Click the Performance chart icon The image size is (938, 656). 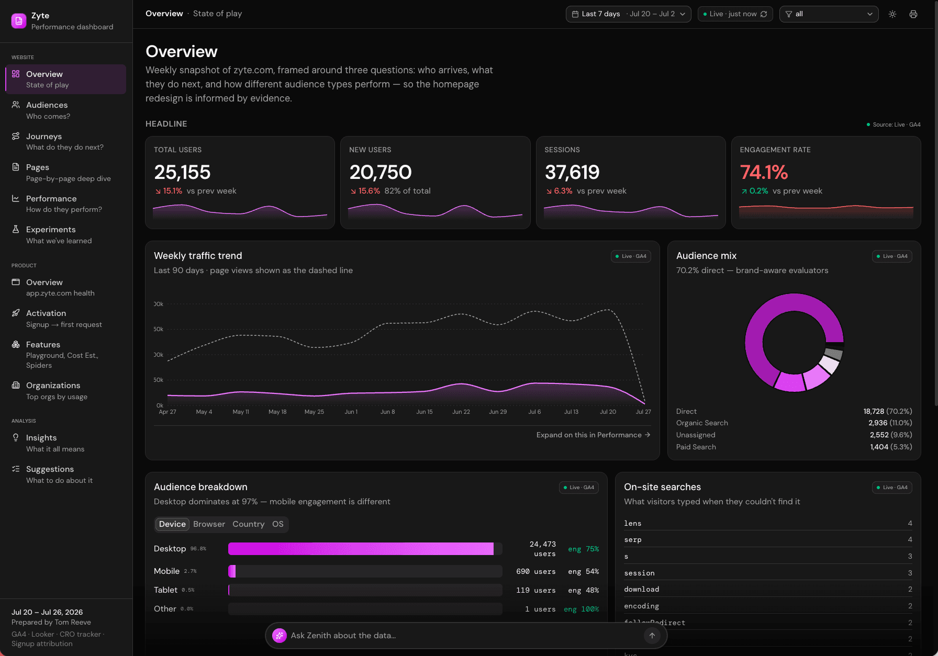(16, 198)
